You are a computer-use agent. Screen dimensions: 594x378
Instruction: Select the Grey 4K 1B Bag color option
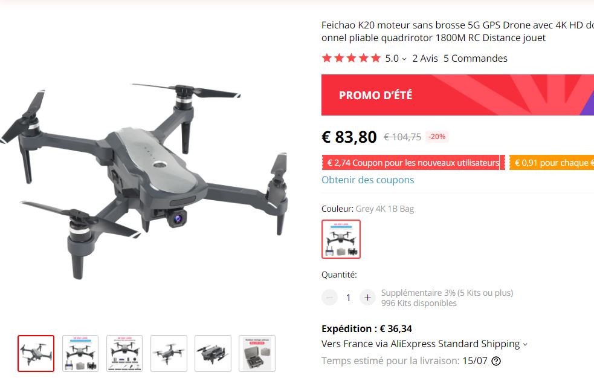[x=341, y=240]
